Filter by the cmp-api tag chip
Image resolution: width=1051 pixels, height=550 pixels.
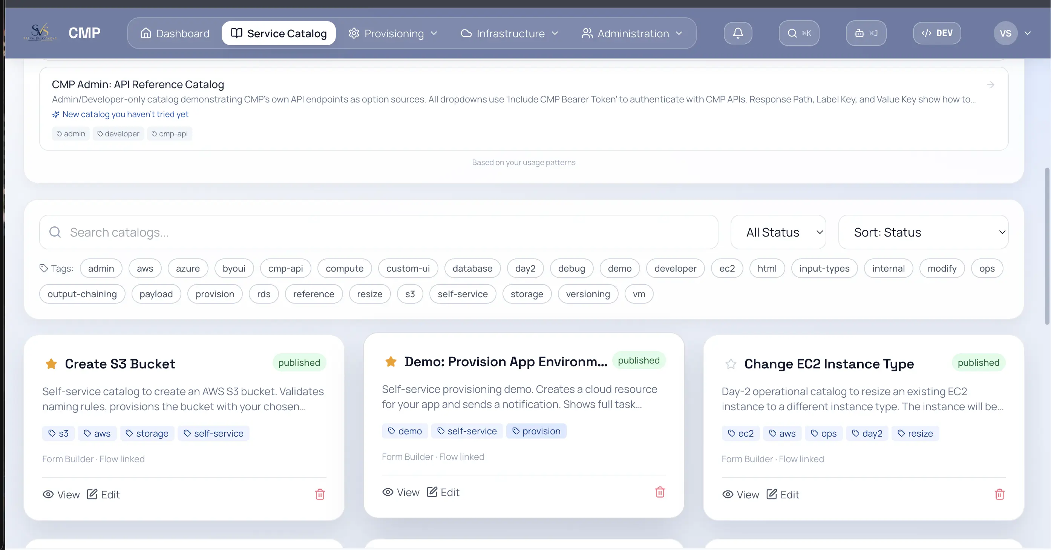pyautogui.click(x=285, y=268)
